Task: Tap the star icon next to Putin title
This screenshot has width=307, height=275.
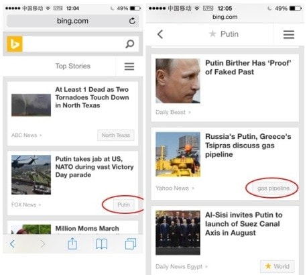Action: pyautogui.click(x=212, y=34)
